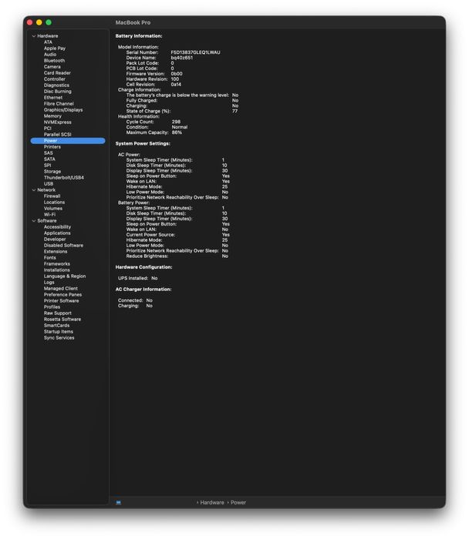The height and width of the screenshot is (539, 469).
Task: Select Bluetooth in the sidebar
Action: (x=54, y=61)
